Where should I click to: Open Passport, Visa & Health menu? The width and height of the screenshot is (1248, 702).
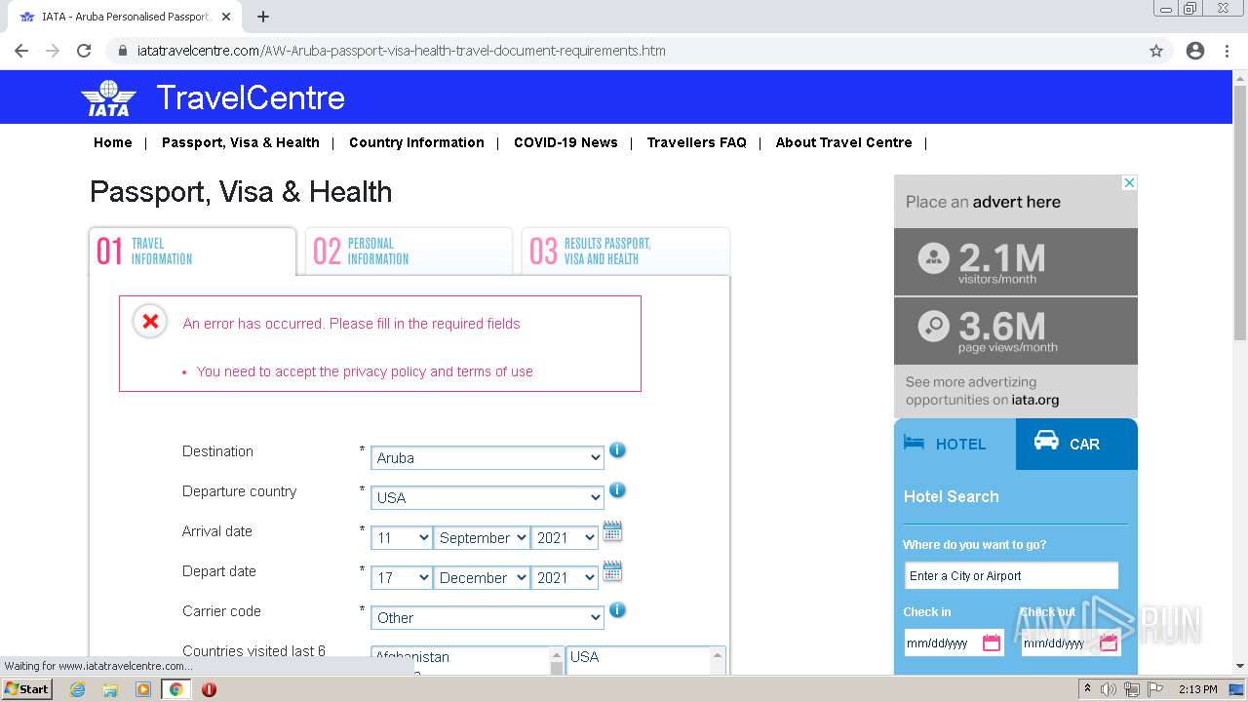[241, 142]
